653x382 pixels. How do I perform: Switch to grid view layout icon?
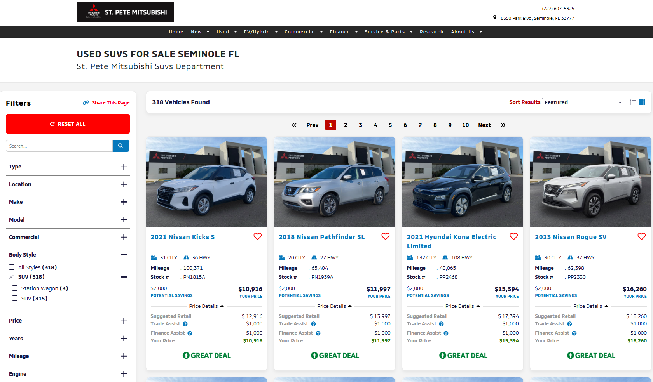(x=642, y=102)
